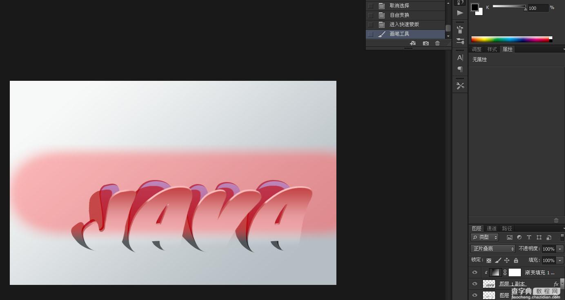Click the K grayscale slider
This screenshot has width=565, height=300.
pyautogui.click(x=509, y=6)
